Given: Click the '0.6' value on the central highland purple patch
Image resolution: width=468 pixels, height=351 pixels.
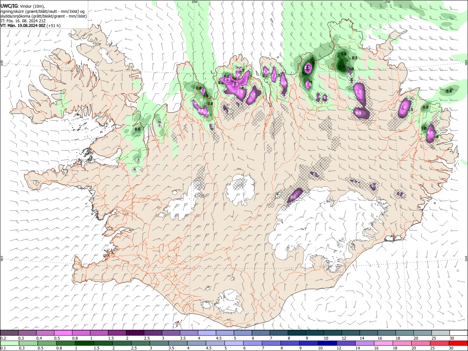Looking at the screenshot, I should coord(293,197).
